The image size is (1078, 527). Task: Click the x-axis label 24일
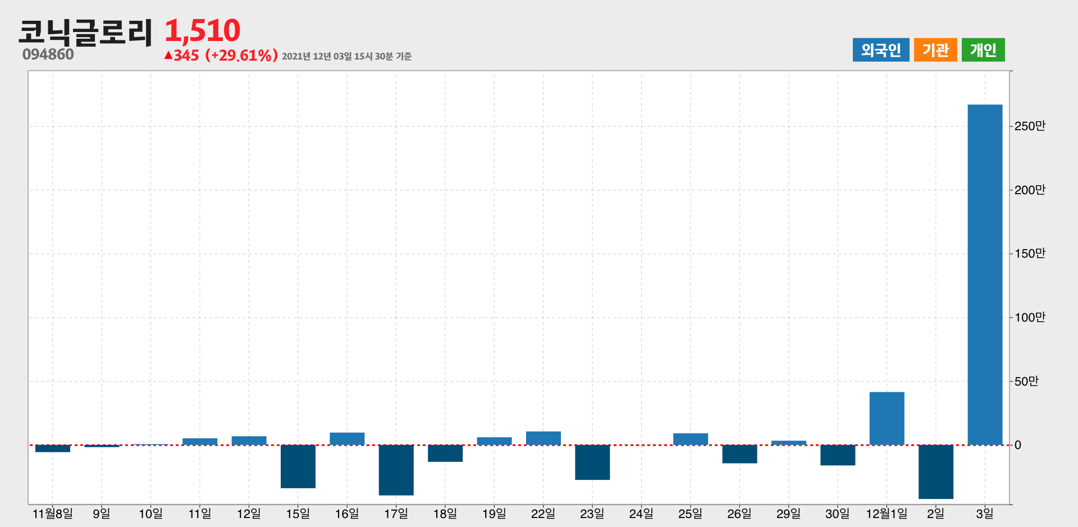[x=641, y=514]
